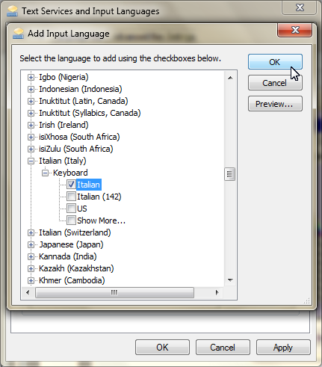Tick the Show More... checkbox

(x=71, y=220)
